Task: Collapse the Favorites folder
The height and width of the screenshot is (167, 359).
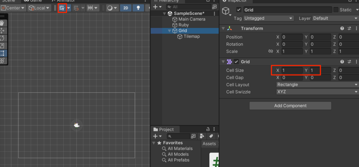Action: click(x=154, y=143)
